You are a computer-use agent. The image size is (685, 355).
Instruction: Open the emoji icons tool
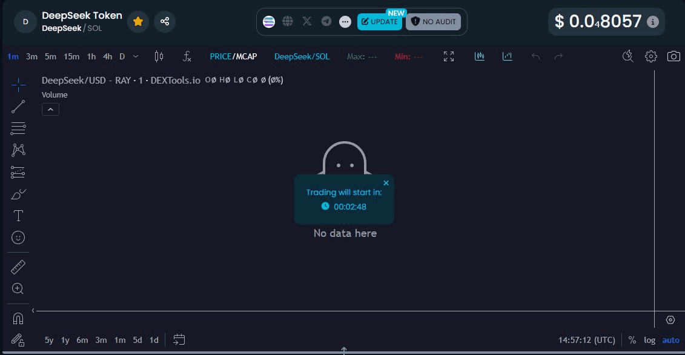(18, 237)
